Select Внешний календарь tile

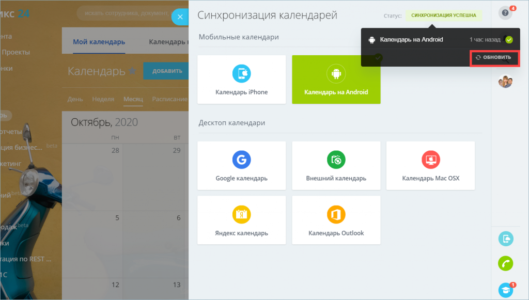336,165
